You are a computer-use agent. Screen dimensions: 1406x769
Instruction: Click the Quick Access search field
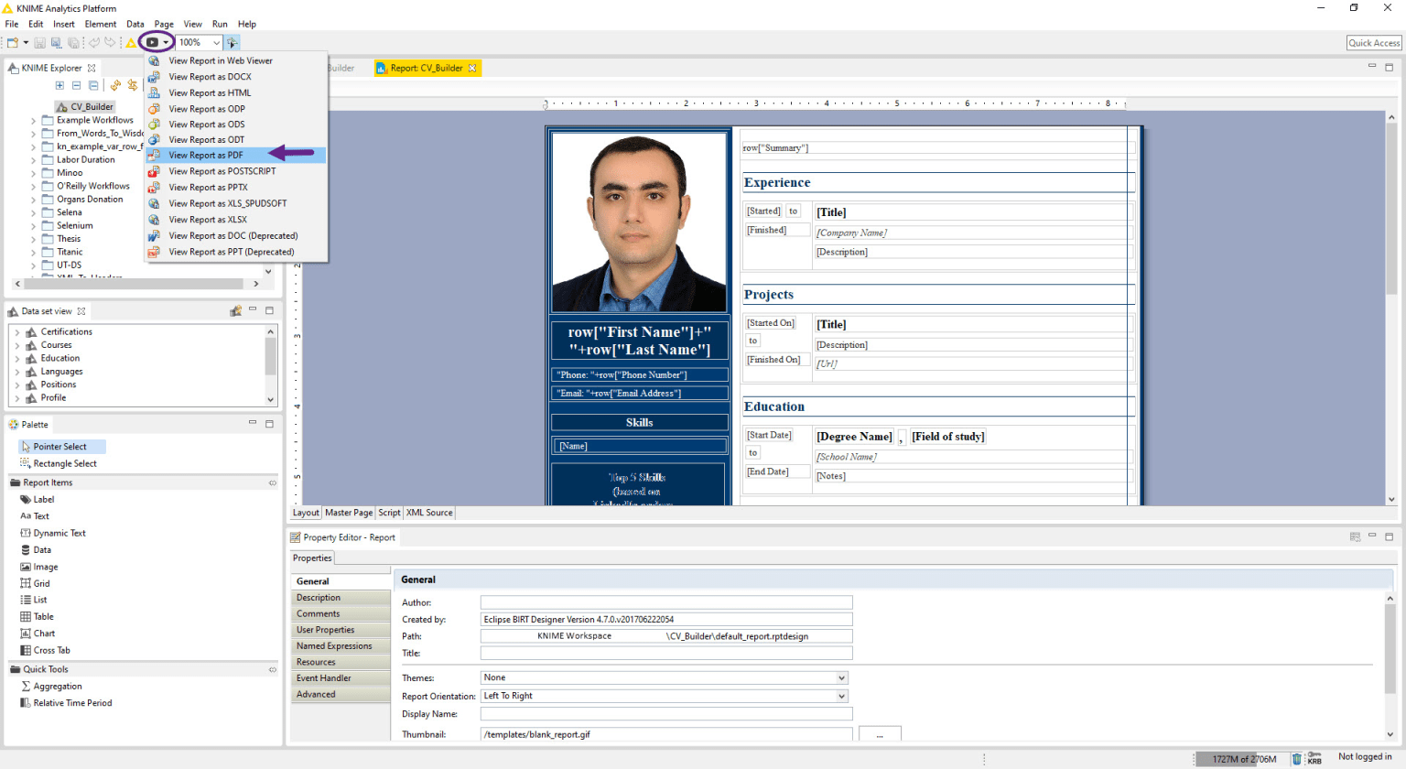tap(1374, 43)
